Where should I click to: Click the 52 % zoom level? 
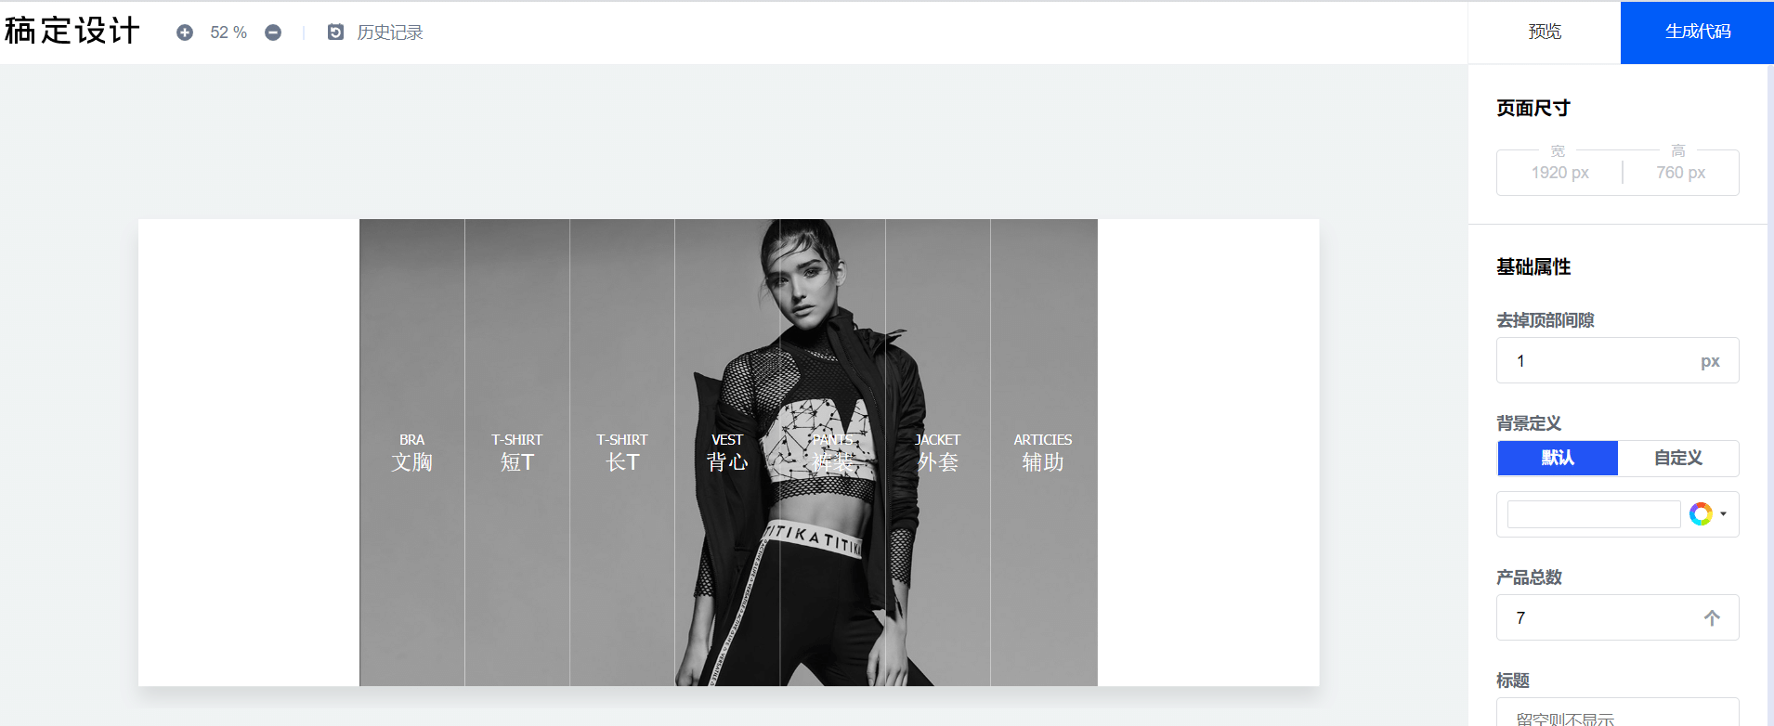[x=228, y=32]
